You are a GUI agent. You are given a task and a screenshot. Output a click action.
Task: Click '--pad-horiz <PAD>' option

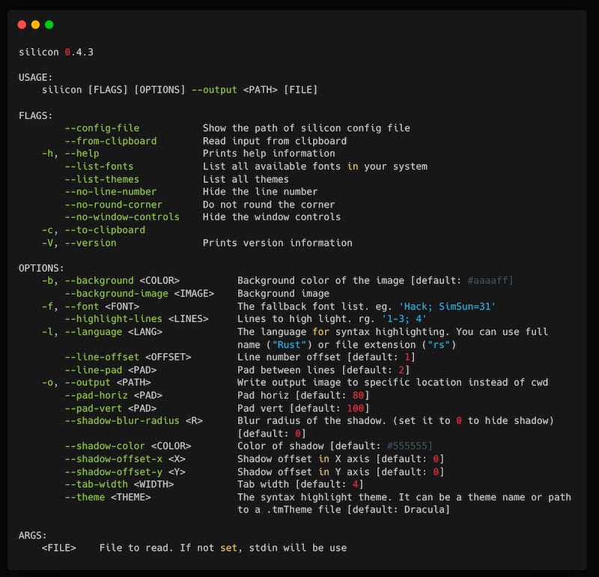114,396
